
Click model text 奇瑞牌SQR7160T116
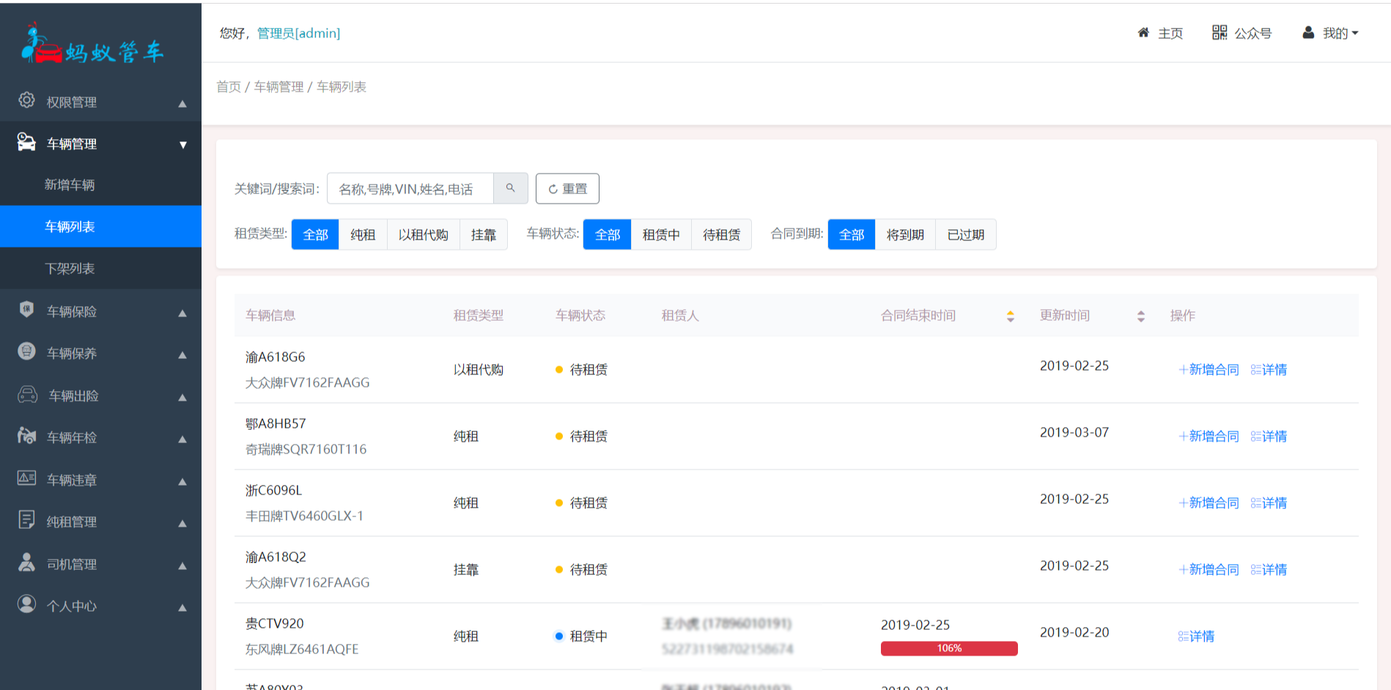coord(306,449)
